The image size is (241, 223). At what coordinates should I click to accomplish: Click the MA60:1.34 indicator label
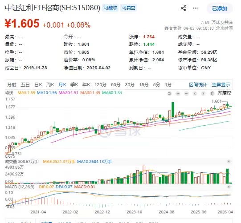[x=112, y=93]
